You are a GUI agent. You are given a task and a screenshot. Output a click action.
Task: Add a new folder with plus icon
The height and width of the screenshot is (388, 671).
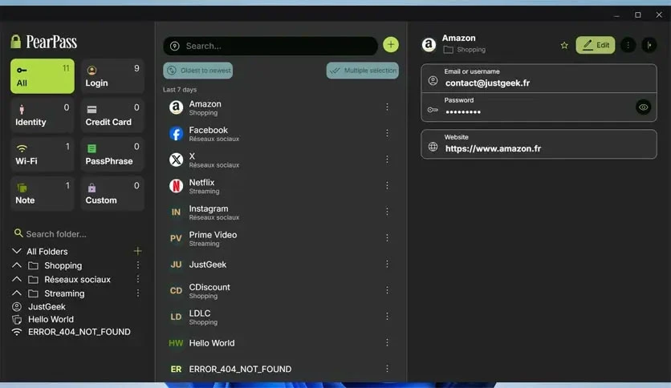(x=137, y=251)
